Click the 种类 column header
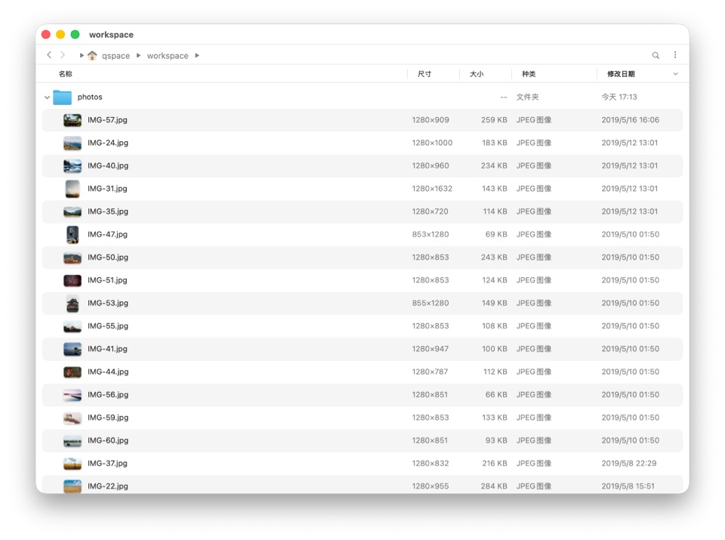Image resolution: width=725 pixels, height=540 pixels. (529, 74)
